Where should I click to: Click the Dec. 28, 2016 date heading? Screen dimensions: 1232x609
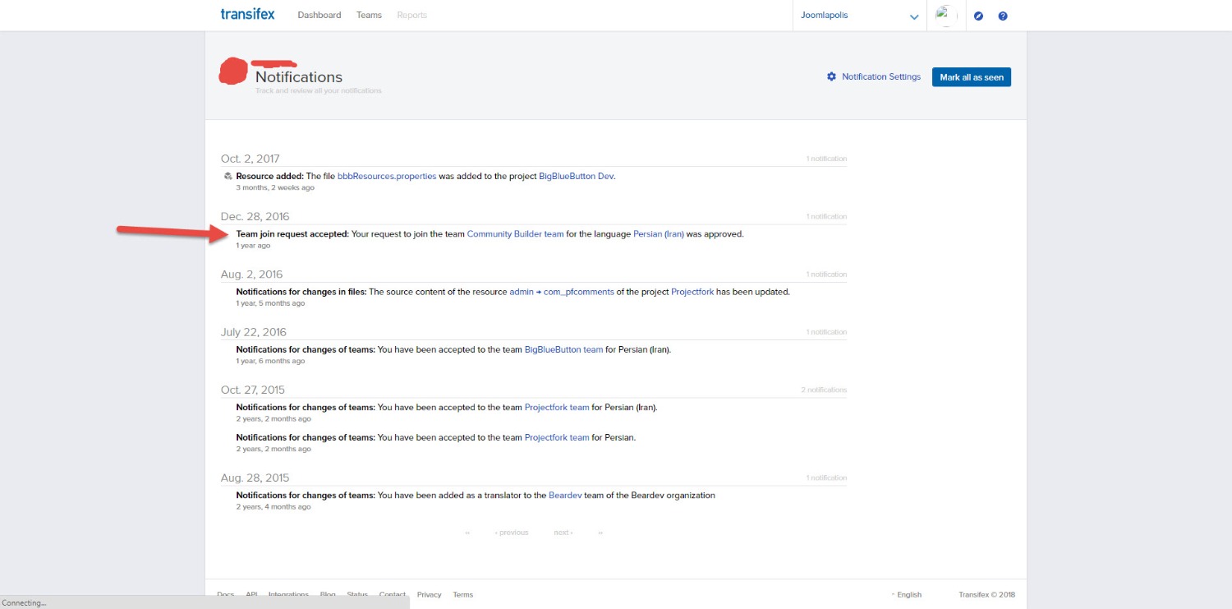(255, 216)
